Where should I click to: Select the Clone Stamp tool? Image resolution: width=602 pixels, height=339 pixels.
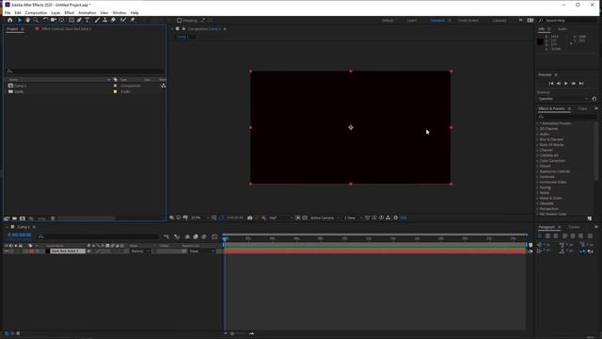[104, 20]
